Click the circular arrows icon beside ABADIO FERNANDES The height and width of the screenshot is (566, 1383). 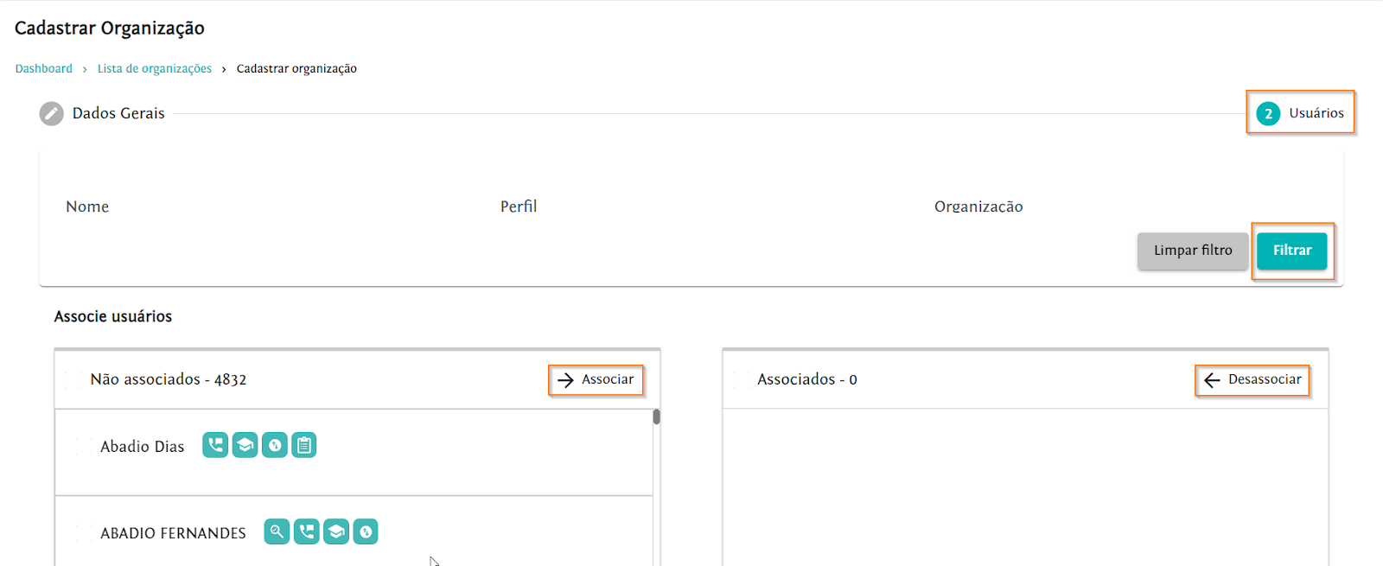tap(366, 531)
